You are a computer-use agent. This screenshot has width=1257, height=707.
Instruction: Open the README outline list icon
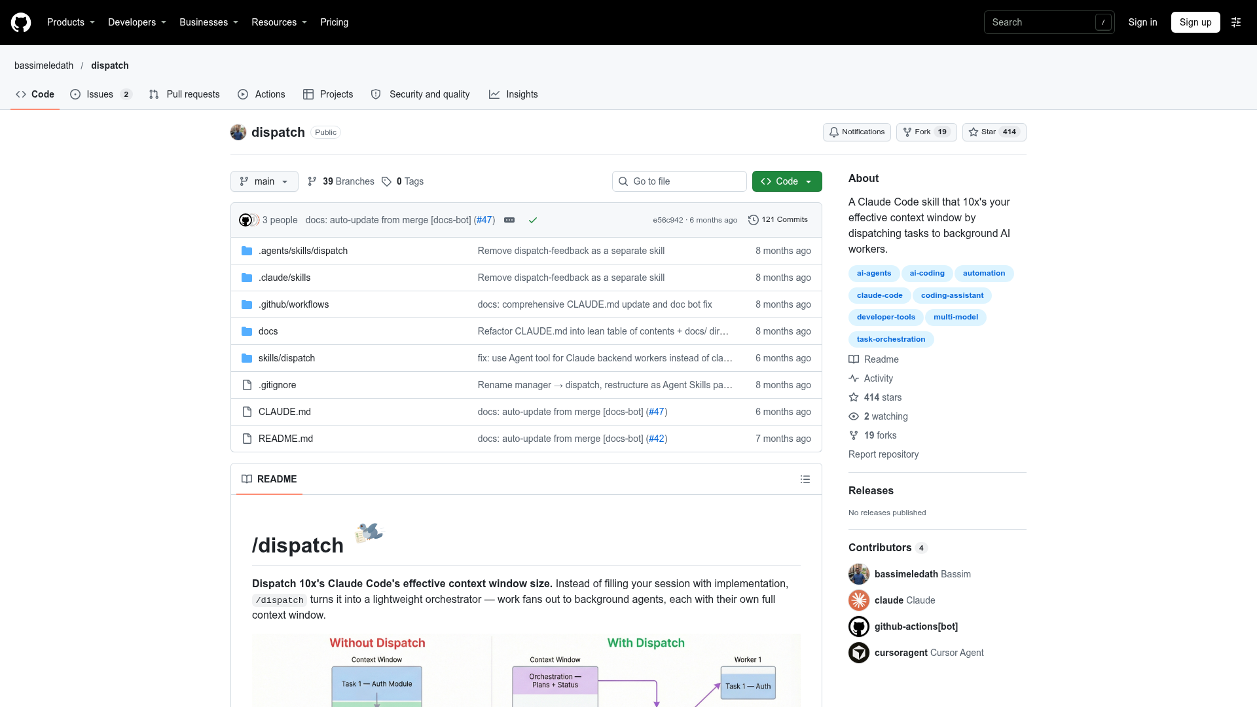[805, 479]
